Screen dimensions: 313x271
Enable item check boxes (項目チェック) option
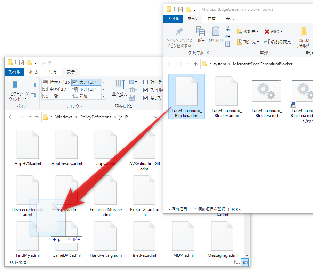pos(146,82)
